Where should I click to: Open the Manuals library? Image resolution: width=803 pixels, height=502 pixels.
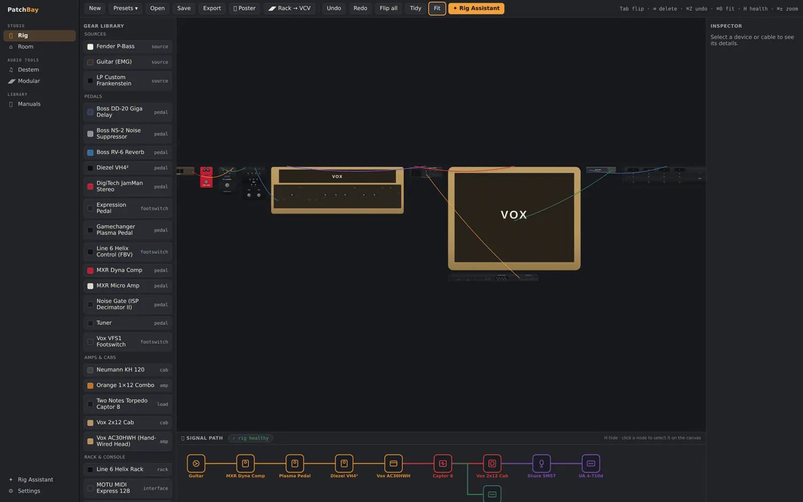point(40,104)
